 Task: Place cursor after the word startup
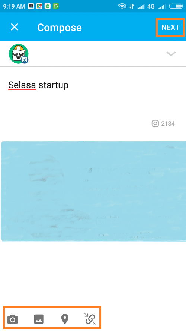pos(69,85)
